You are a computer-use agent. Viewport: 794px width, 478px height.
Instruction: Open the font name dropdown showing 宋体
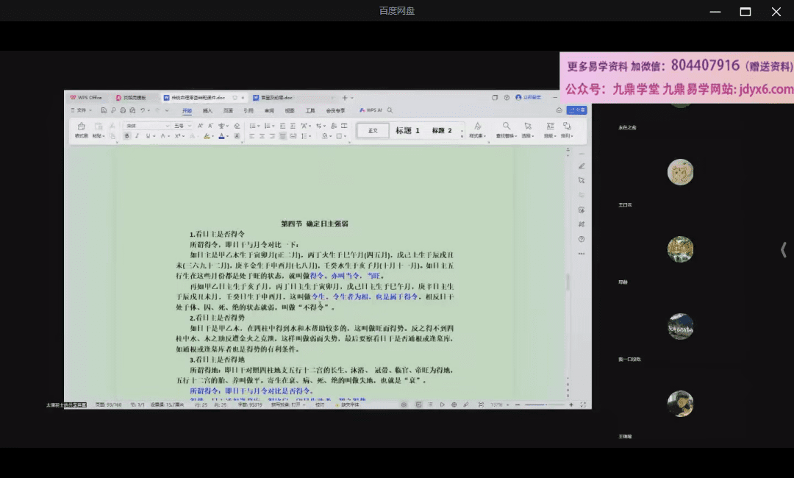coord(147,126)
